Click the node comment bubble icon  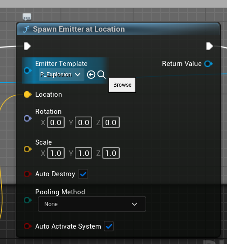click(x=27, y=17)
